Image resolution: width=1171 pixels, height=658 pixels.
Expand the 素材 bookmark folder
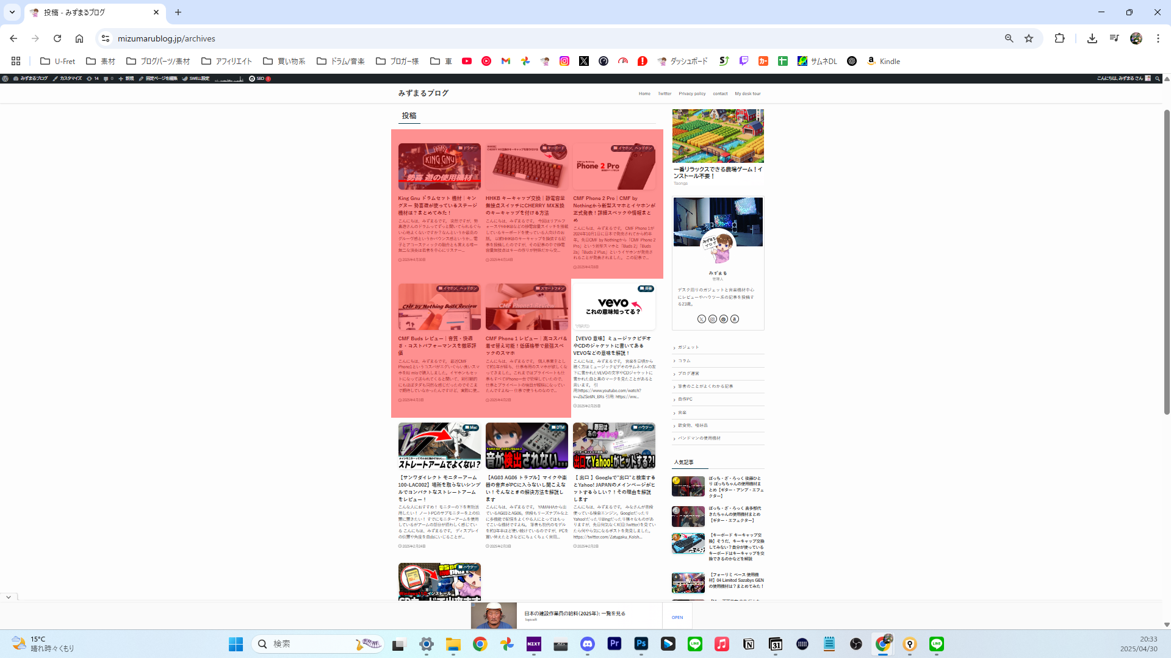[101, 61]
